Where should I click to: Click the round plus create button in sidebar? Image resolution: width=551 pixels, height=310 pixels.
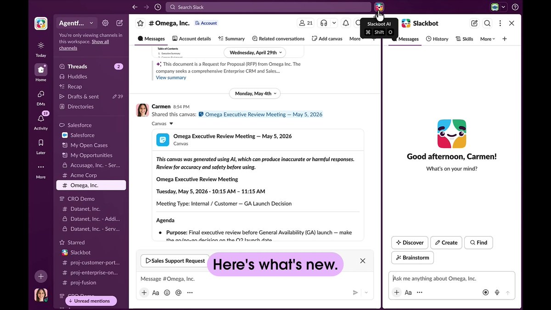tap(41, 276)
